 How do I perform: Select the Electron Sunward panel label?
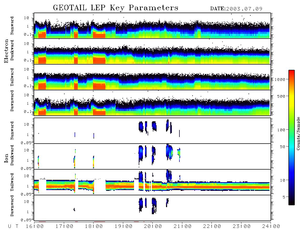coord(12,26)
